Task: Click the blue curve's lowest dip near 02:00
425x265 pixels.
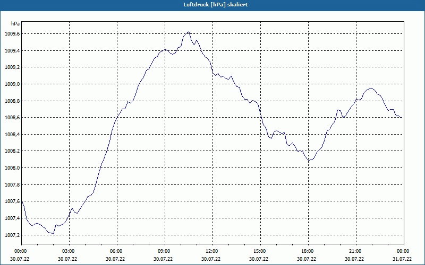Action: point(54,234)
